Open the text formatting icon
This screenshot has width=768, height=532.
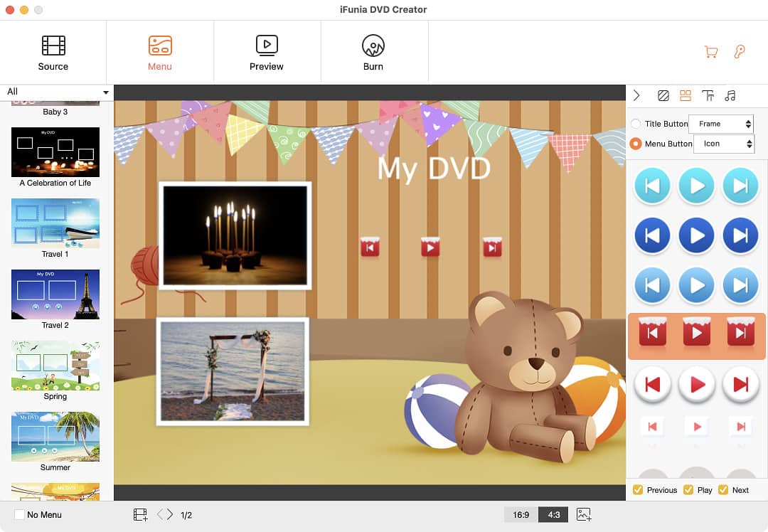(708, 95)
